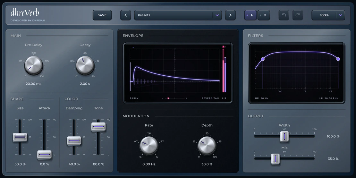Switch to A comparison state
This screenshot has height=178, width=356.
pos(250,15)
